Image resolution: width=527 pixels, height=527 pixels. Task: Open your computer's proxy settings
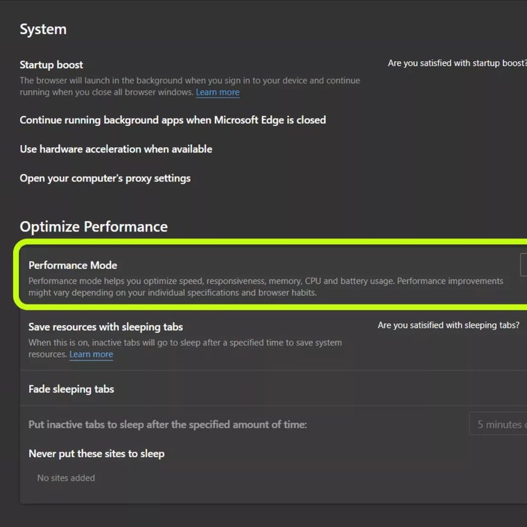pyautogui.click(x=105, y=178)
